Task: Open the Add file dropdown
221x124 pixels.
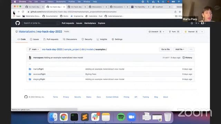Action: click(x=180, y=49)
